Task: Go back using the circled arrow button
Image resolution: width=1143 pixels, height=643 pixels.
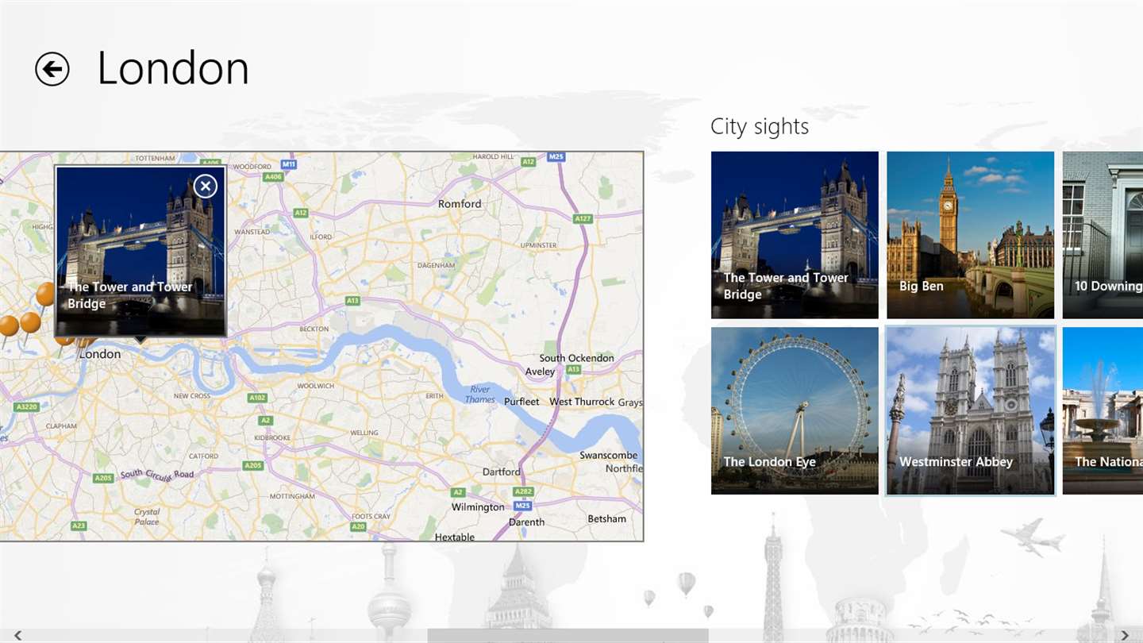Action: point(52,69)
